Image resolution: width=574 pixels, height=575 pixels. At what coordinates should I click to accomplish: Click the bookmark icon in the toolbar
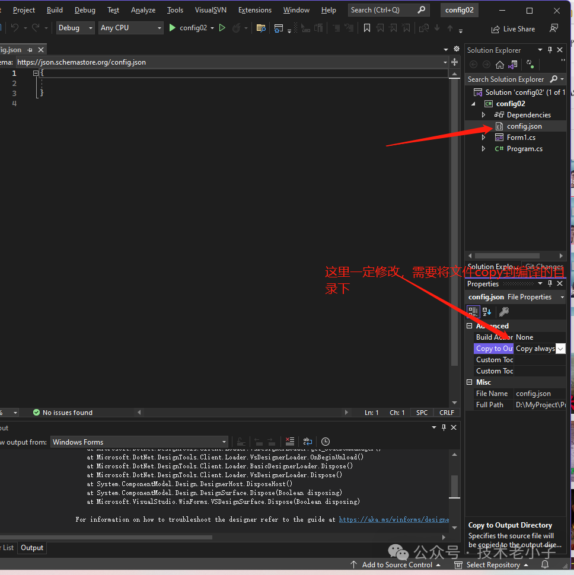pos(367,28)
